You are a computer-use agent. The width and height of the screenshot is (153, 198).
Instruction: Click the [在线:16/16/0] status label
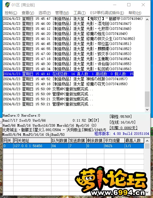point(123,122)
